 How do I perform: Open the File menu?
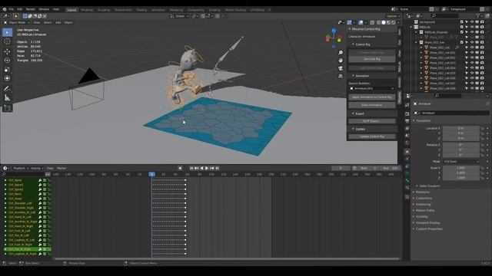point(12,9)
